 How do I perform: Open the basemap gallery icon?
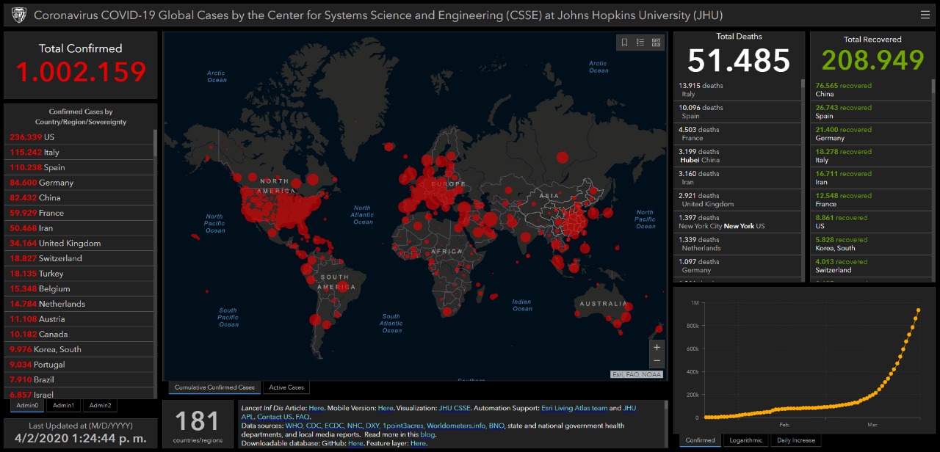[656, 43]
